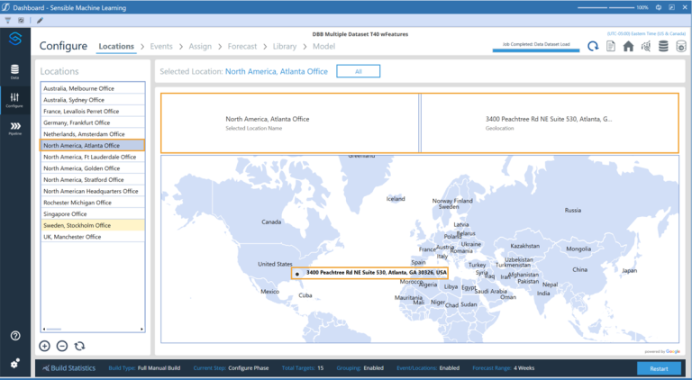692x380 pixels.
Task: Click the Atlanta map marker dot
Action: [297, 275]
